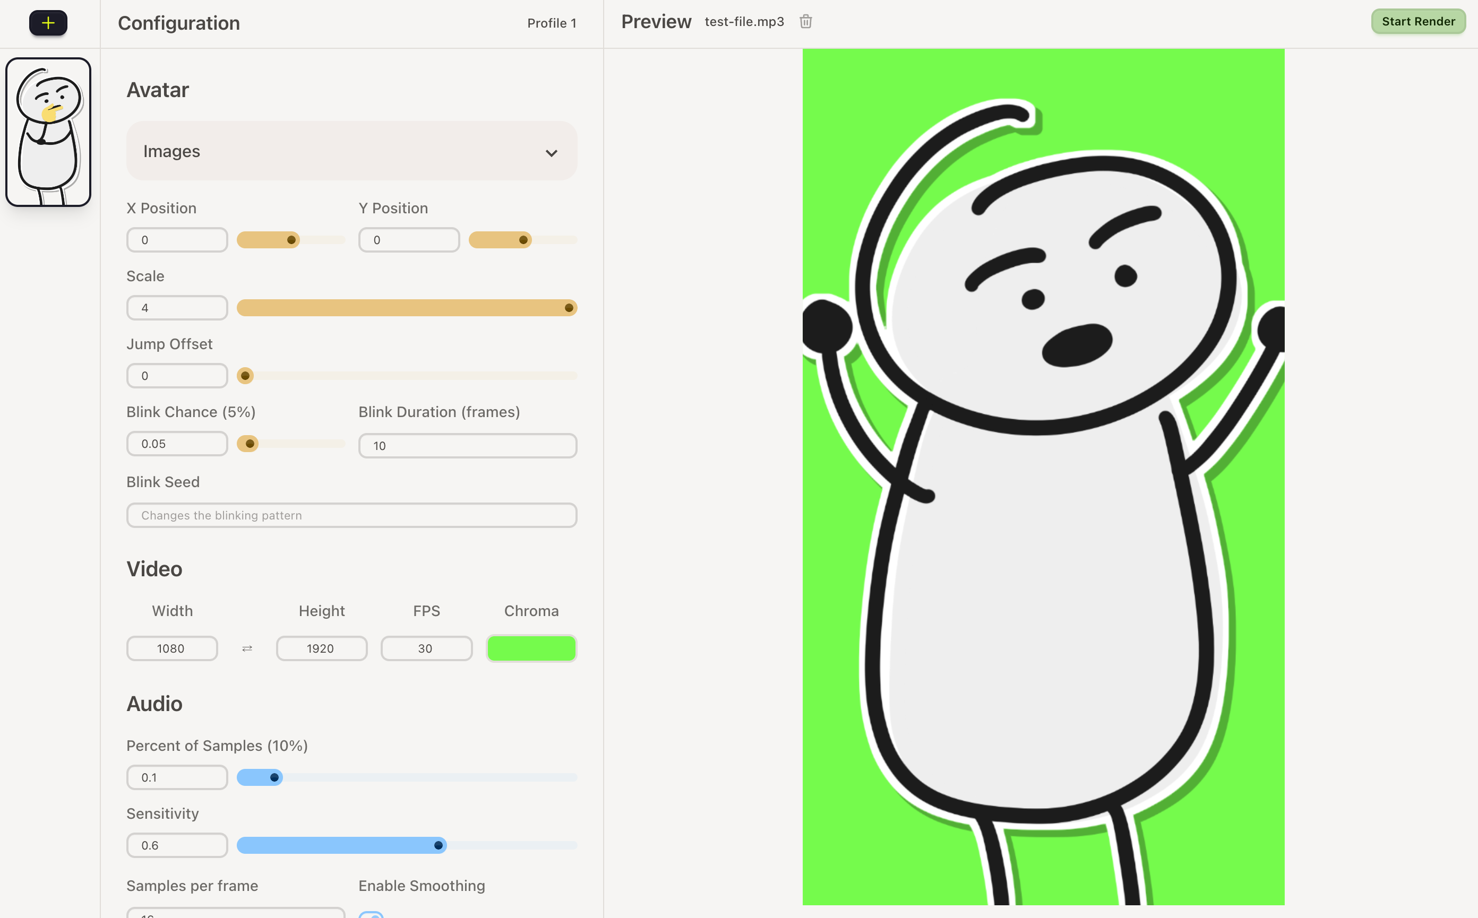The image size is (1478, 918).
Task: Focus the Blink Seed input field
Action: pos(351,515)
